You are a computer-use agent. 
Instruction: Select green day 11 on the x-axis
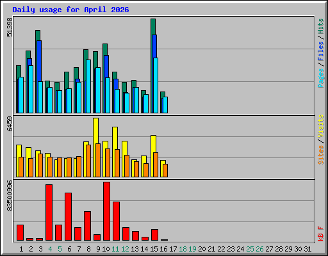pyautogui.click(x=115, y=249)
